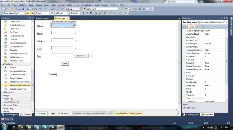The height and width of the screenshot is (130, 233).
Task: Expand the AJAX Extensions section in Toolbox
Action: click(x=3, y=102)
